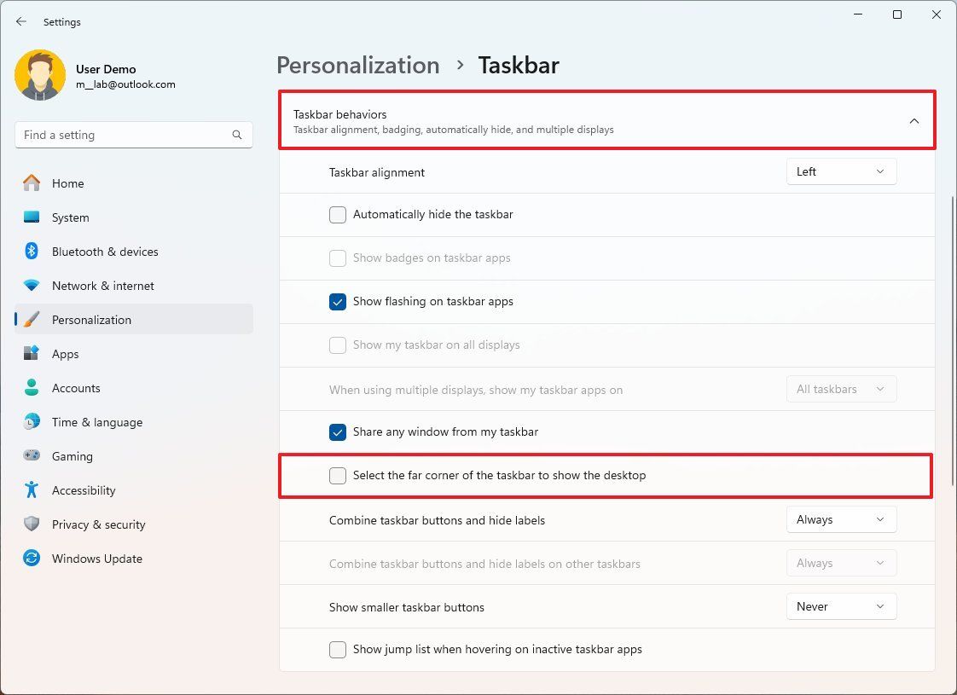Open the Combine taskbar buttons dropdown
The width and height of the screenshot is (957, 695).
pos(841,519)
